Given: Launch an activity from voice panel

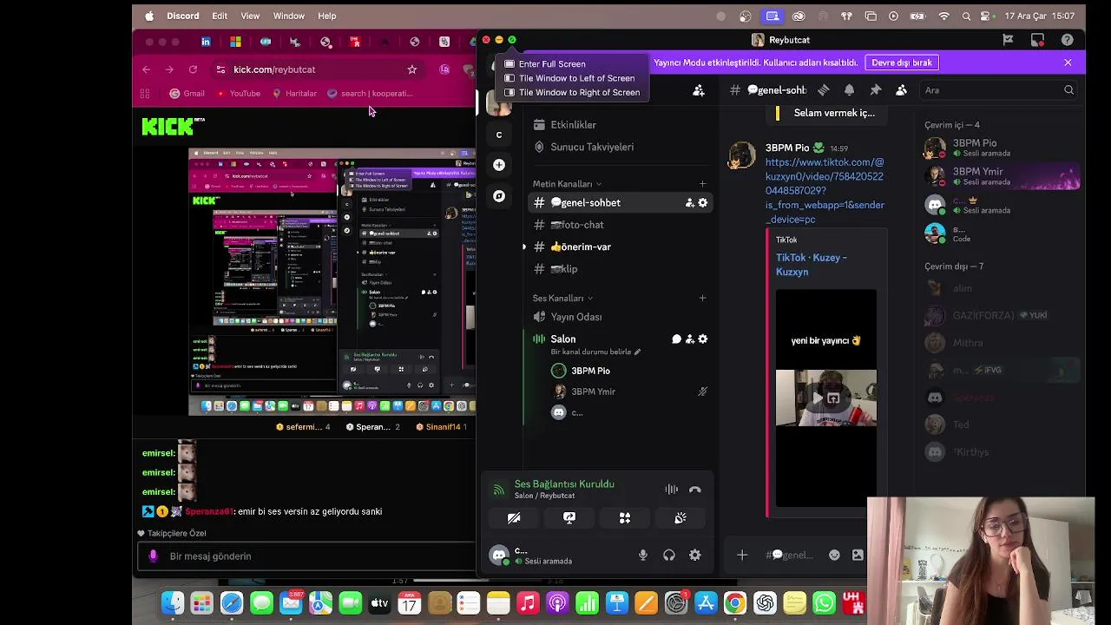Looking at the screenshot, I should [625, 518].
